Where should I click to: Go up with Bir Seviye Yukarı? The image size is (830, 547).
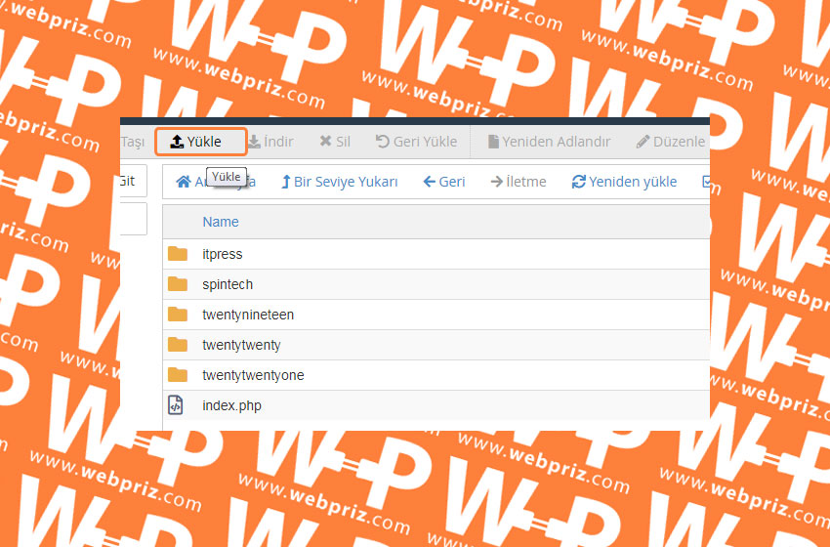coord(339,182)
